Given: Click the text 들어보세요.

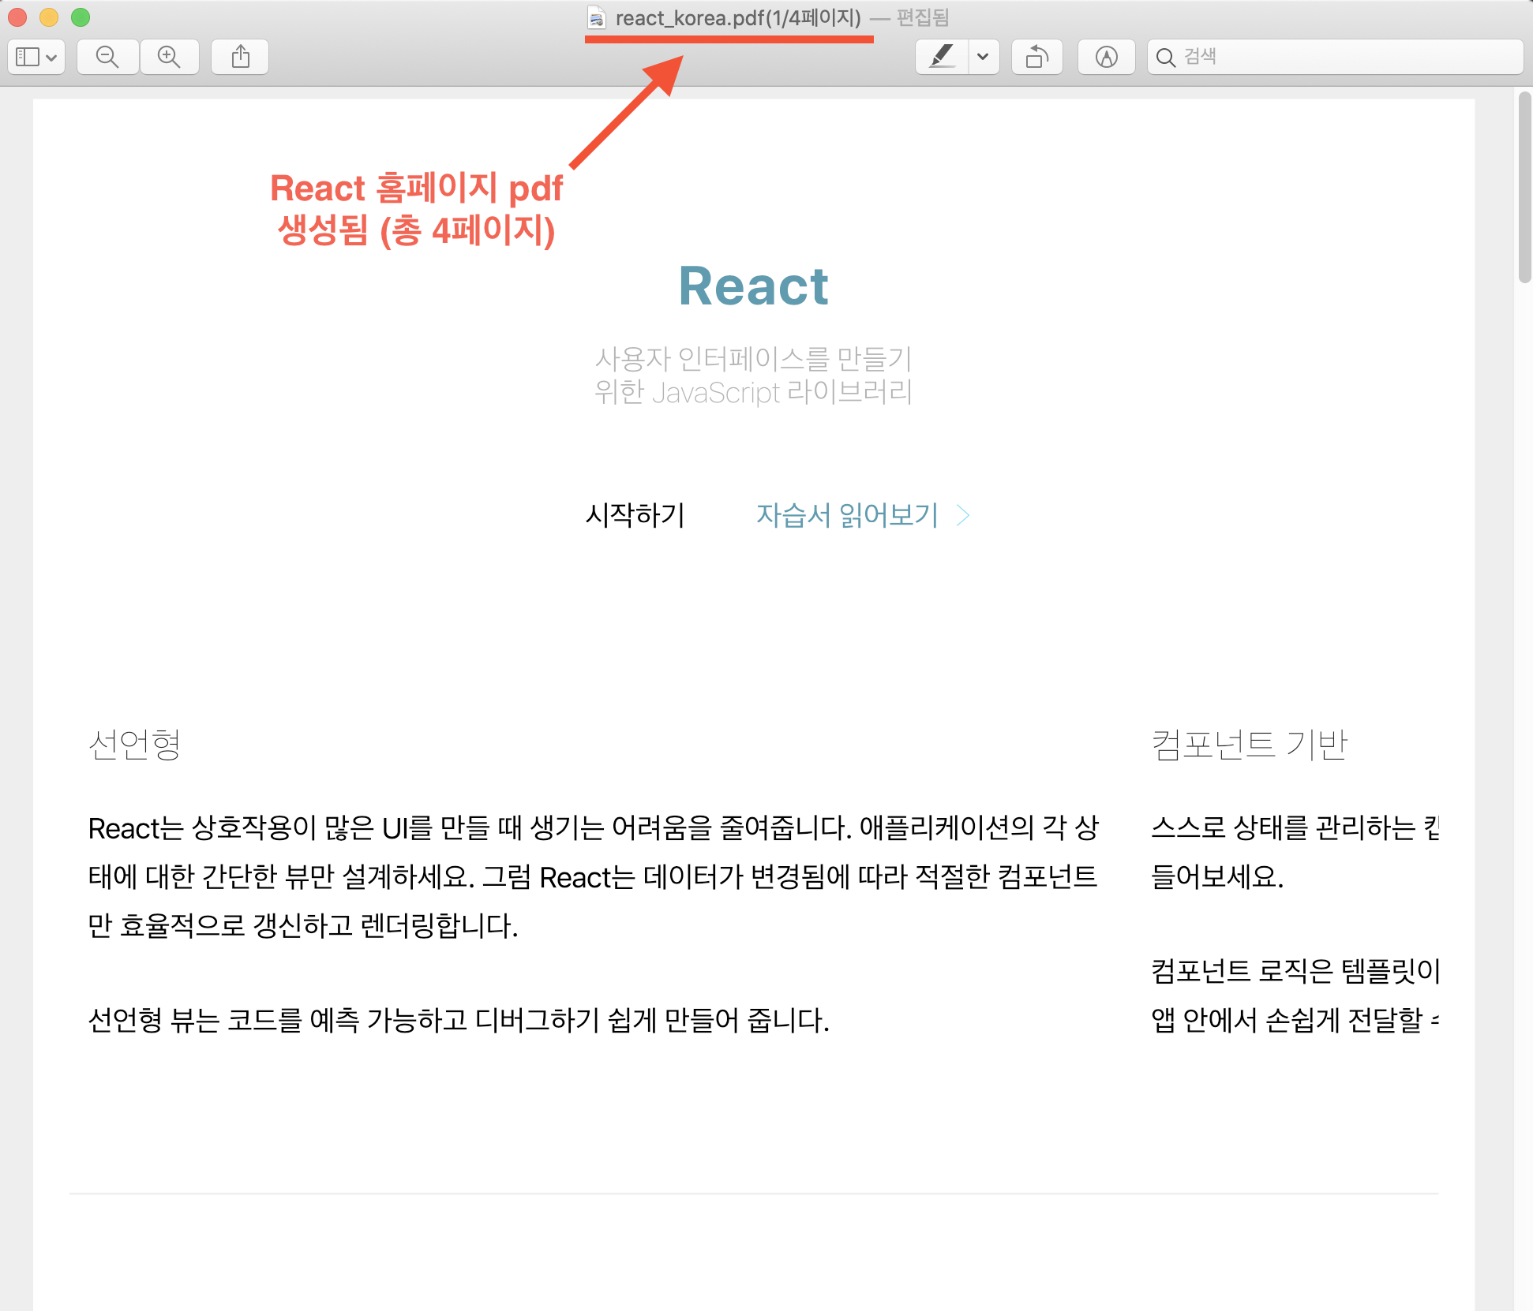Looking at the screenshot, I should pyautogui.click(x=1217, y=876).
